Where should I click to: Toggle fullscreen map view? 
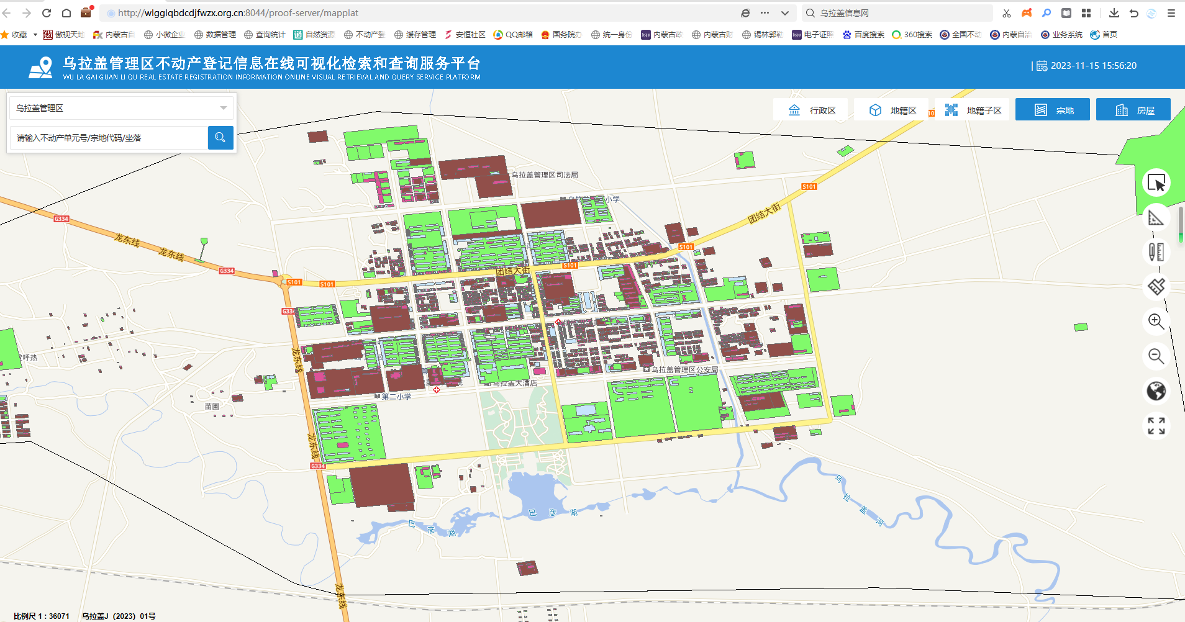(x=1156, y=426)
